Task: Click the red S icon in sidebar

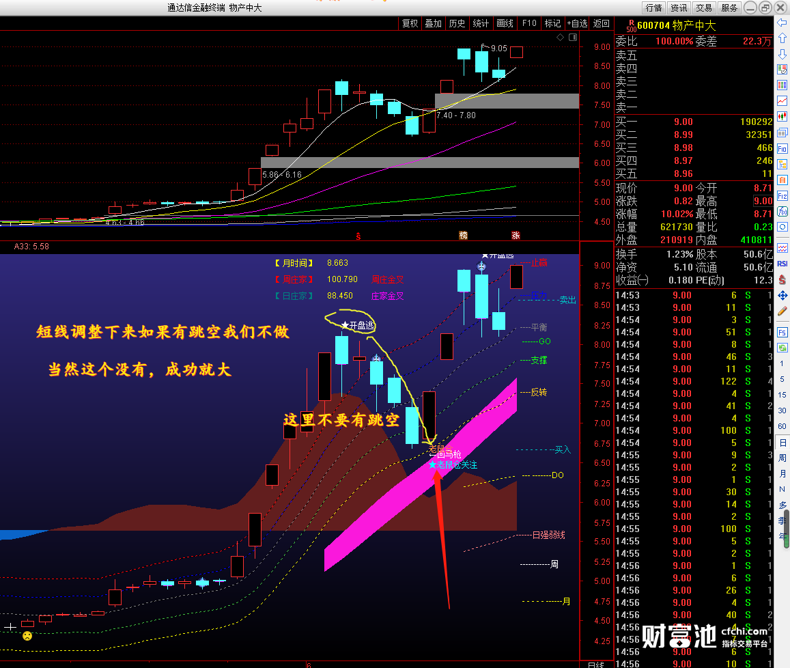Action: [782, 279]
